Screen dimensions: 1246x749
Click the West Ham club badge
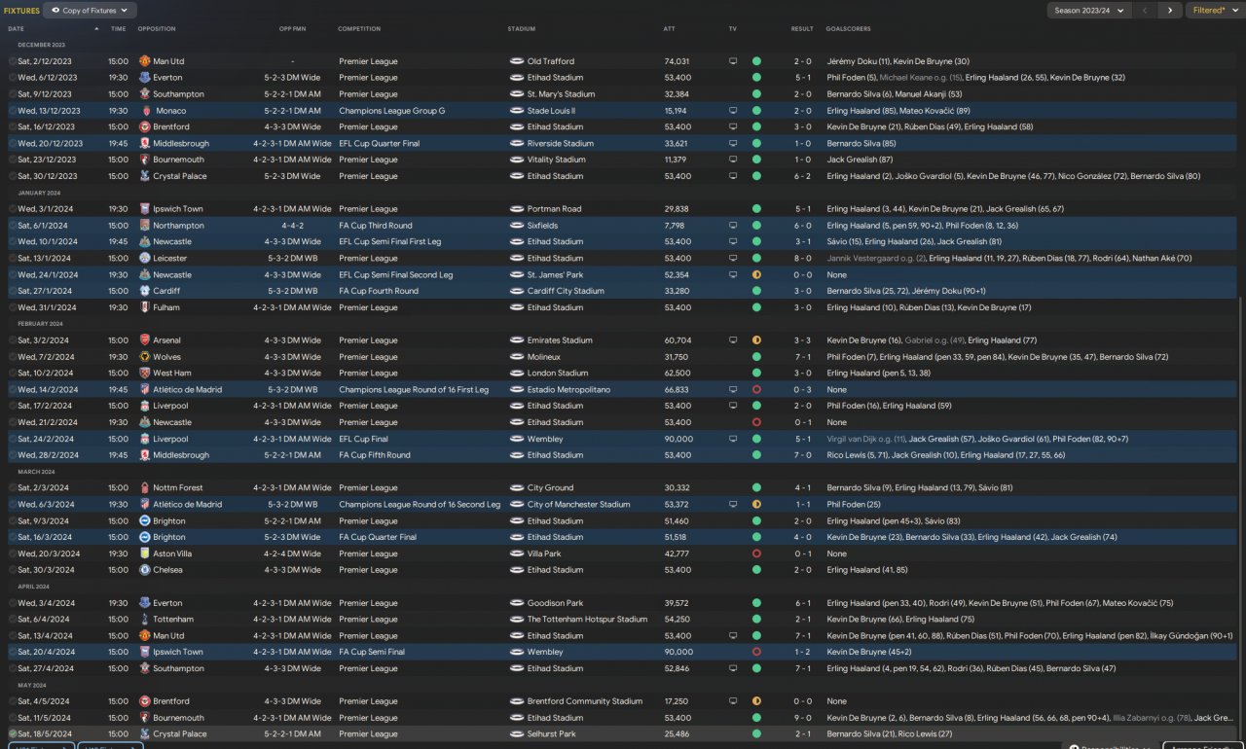click(x=145, y=373)
